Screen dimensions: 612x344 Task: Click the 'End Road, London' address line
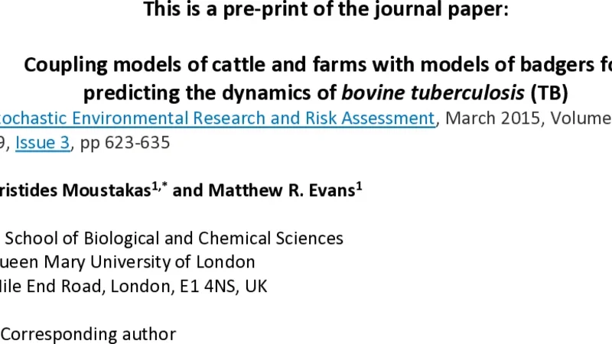(84, 287)
